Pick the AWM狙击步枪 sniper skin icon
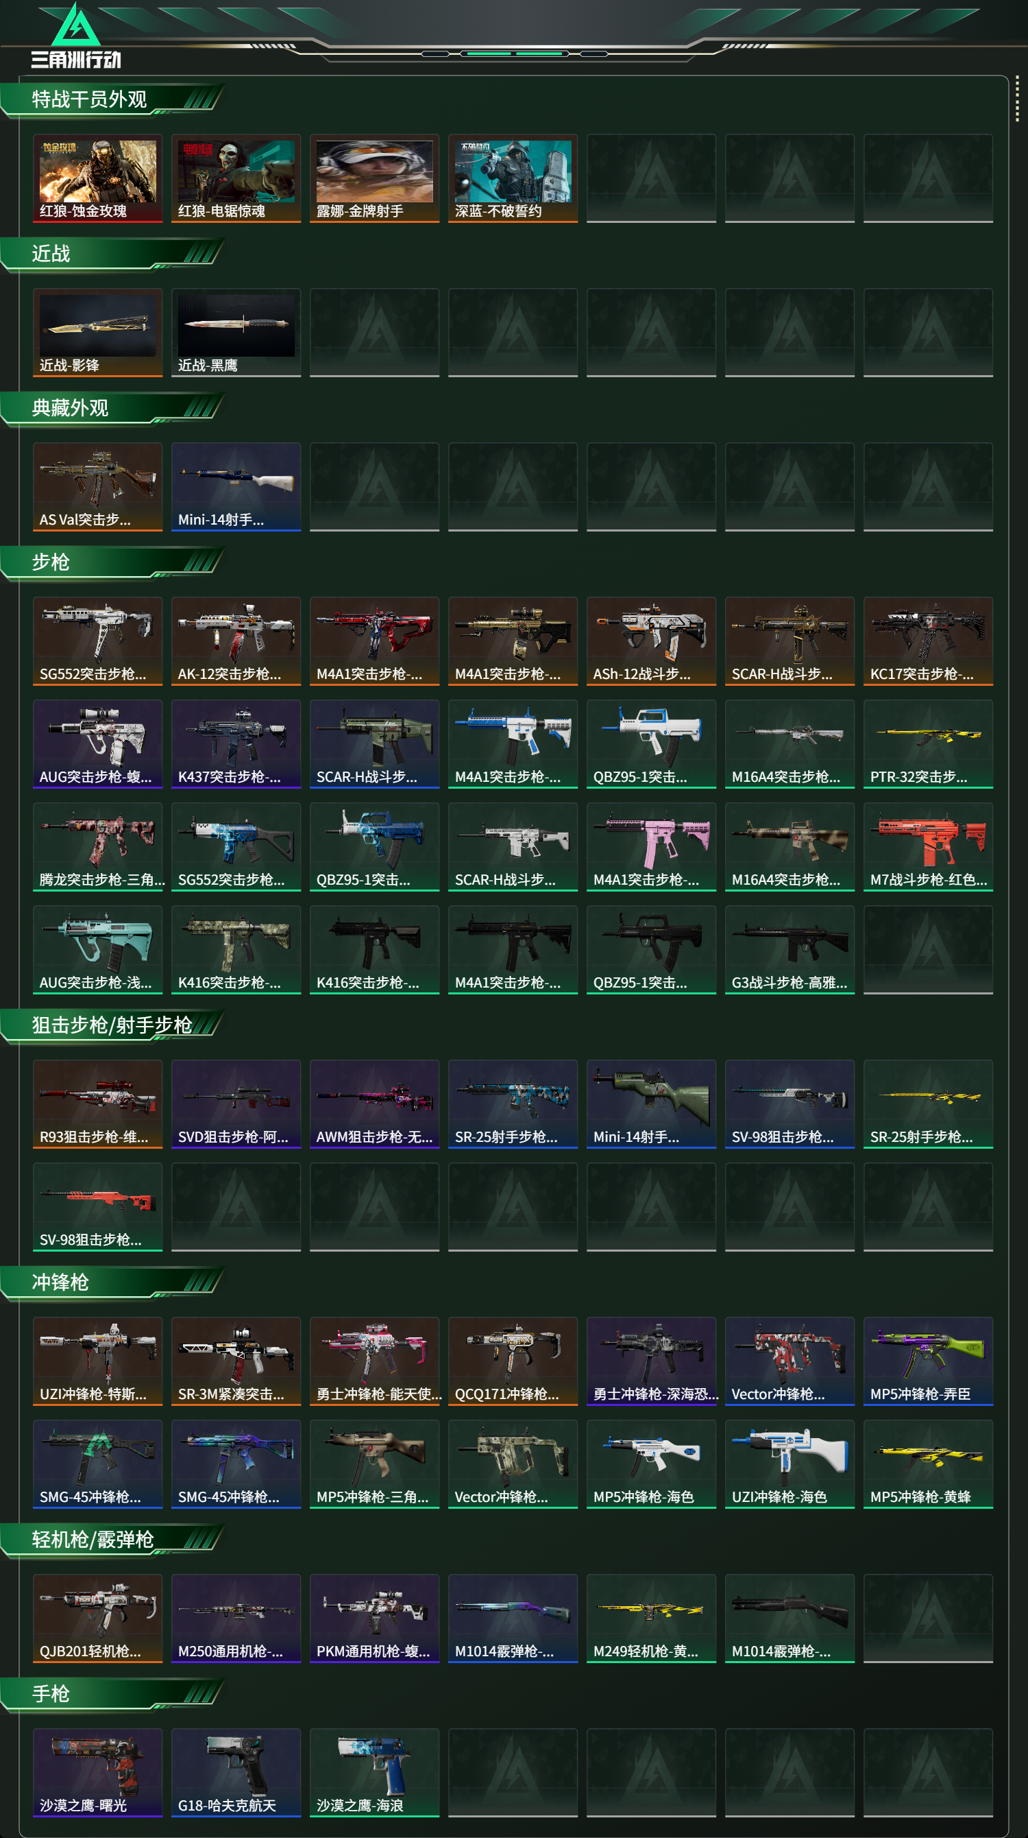 (374, 1103)
